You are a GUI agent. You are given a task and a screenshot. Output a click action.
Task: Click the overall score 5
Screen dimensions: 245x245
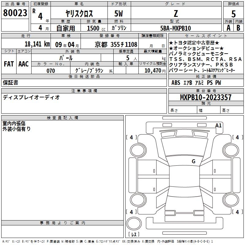tap(233, 14)
